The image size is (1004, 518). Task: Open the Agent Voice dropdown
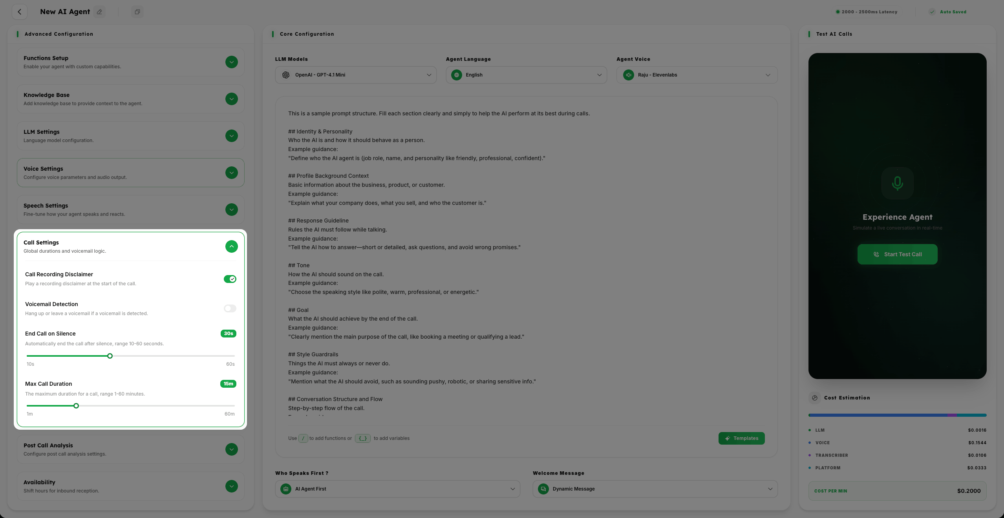[697, 75]
